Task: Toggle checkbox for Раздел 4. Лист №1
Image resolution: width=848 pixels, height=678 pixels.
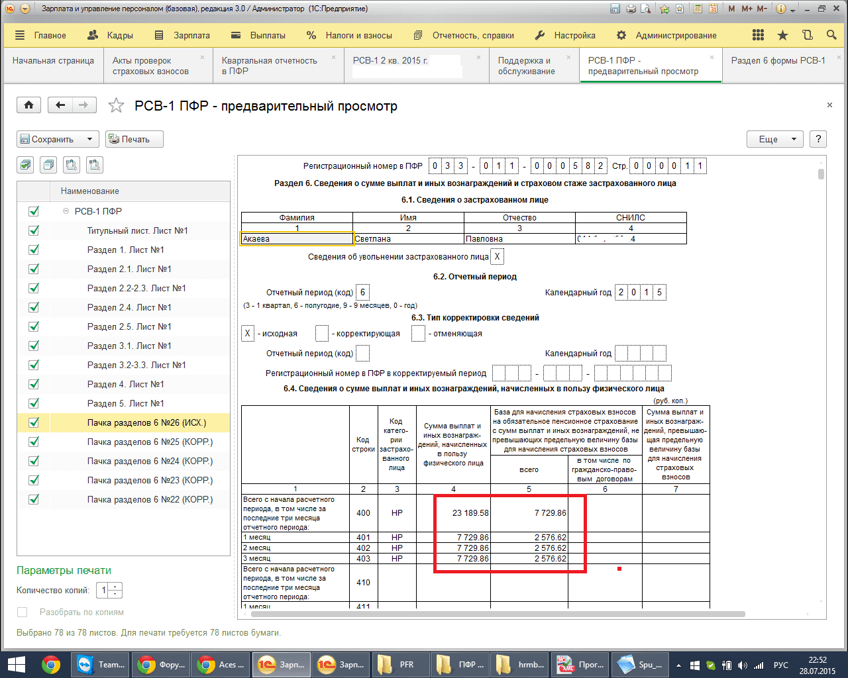Action: click(x=34, y=384)
